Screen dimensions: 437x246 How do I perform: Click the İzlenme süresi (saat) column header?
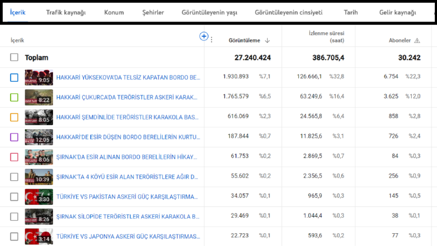[x=326, y=37]
